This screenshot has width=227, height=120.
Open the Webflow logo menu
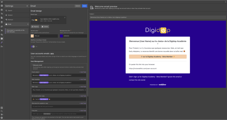2,2
